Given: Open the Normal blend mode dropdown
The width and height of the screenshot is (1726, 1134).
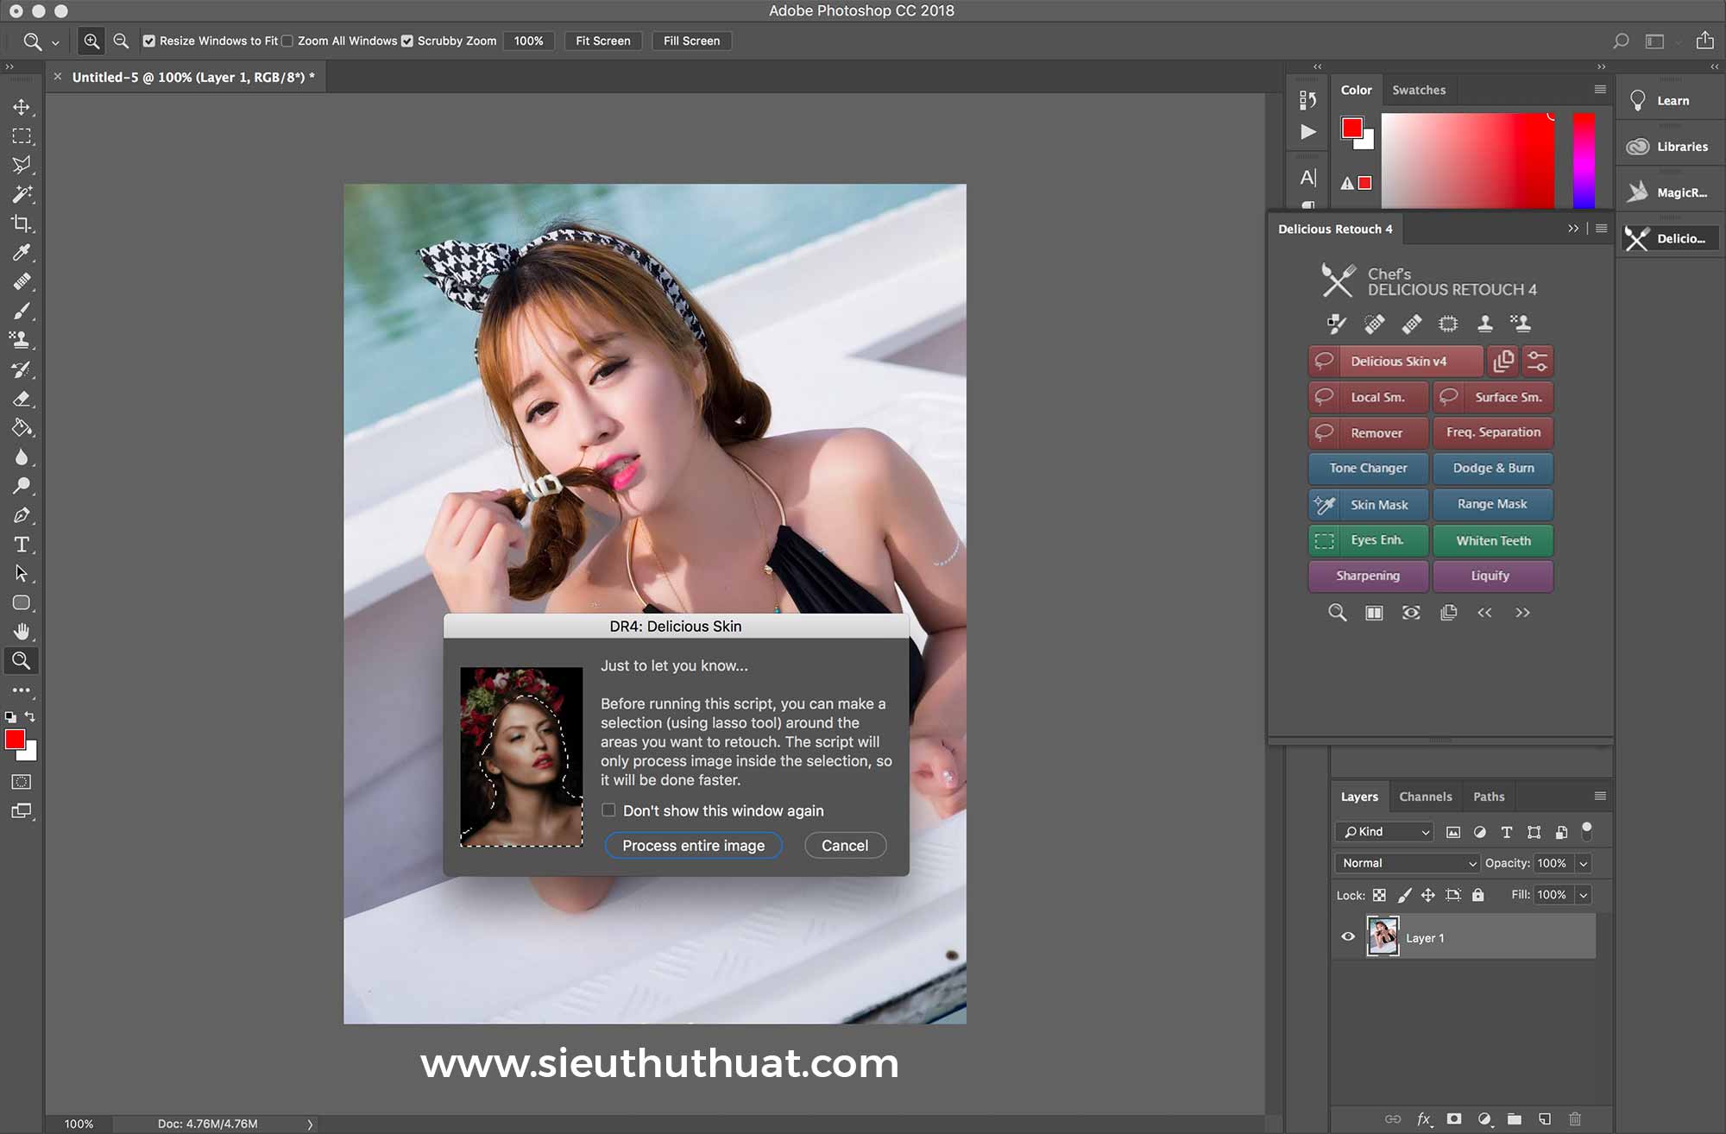Looking at the screenshot, I should (1408, 863).
